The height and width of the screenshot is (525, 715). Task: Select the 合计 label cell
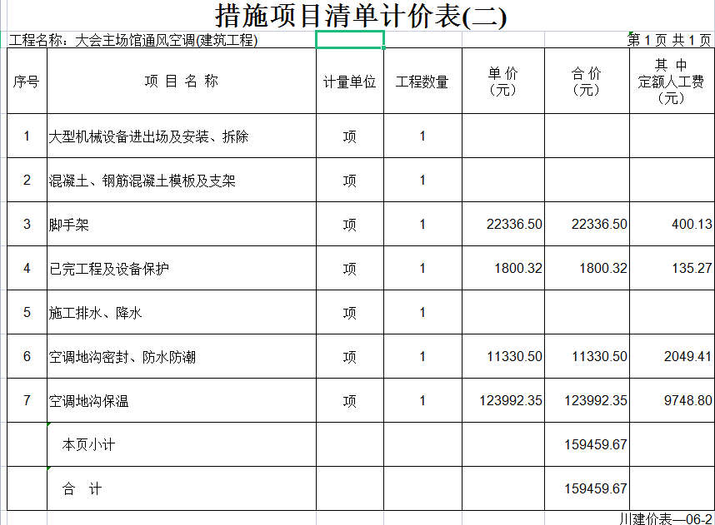coord(182,488)
